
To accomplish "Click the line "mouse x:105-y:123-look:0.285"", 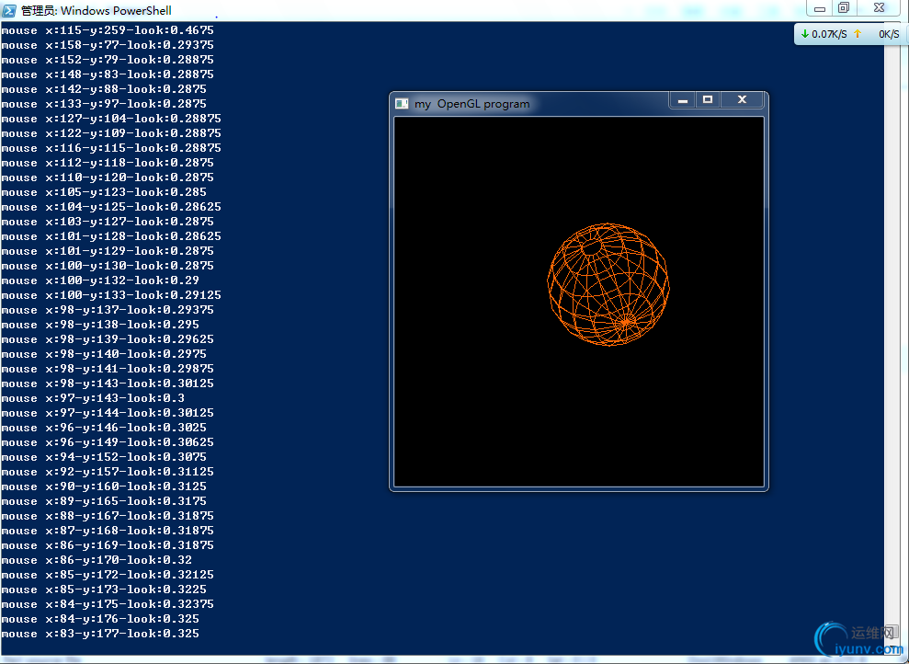I will (105, 192).
